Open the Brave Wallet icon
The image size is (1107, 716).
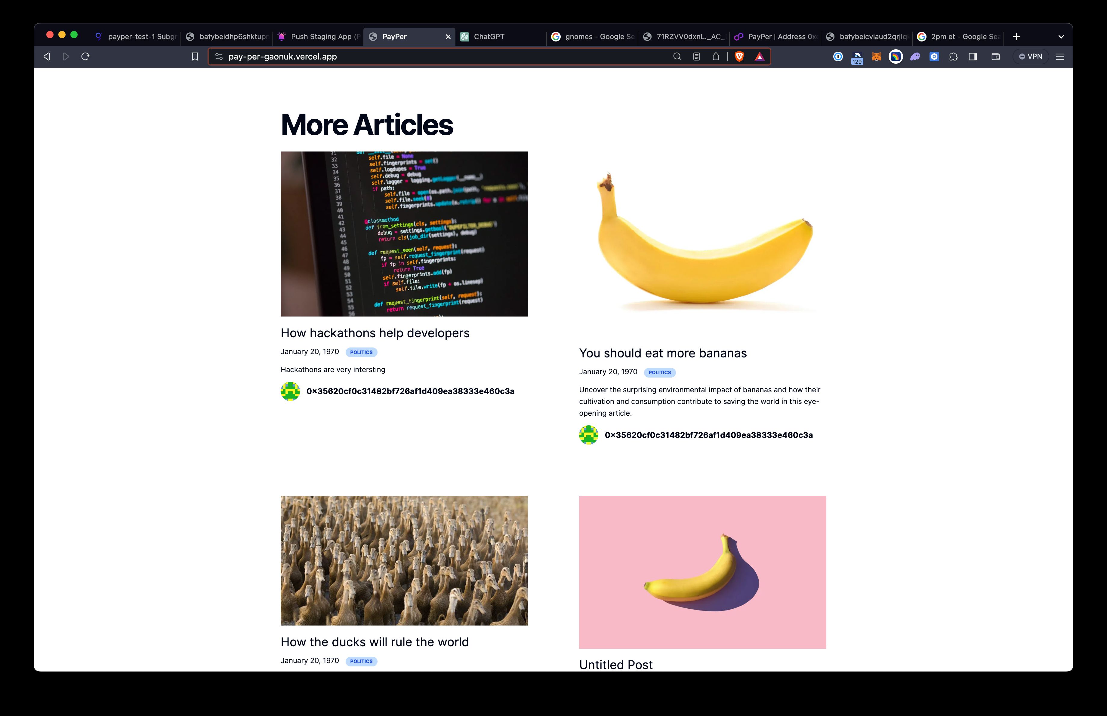[995, 57]
